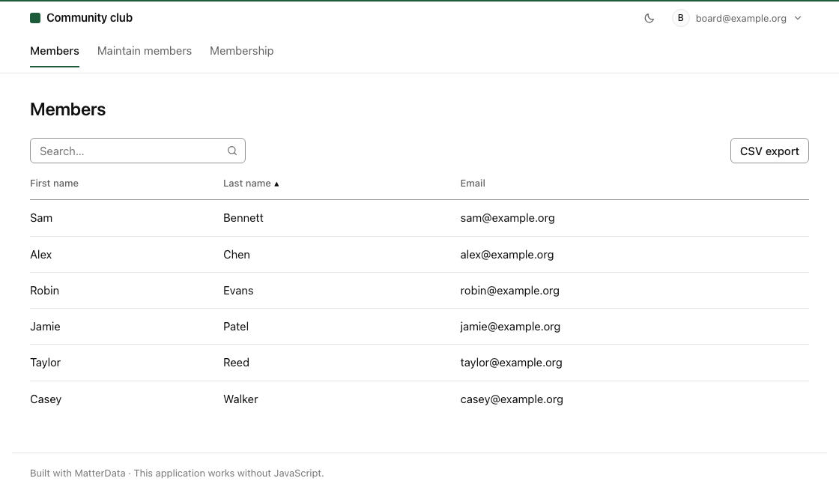Image resolution: width=839 pixels, height=487 pixels.
Task: Click the Members page heading
Action: click(68, 109)
